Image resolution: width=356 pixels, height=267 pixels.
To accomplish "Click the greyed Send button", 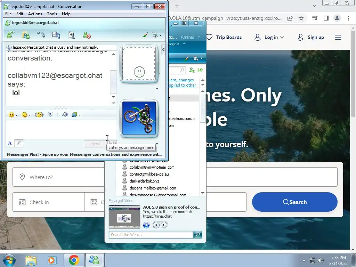I will pyautogui.click(x=95, y=144).
